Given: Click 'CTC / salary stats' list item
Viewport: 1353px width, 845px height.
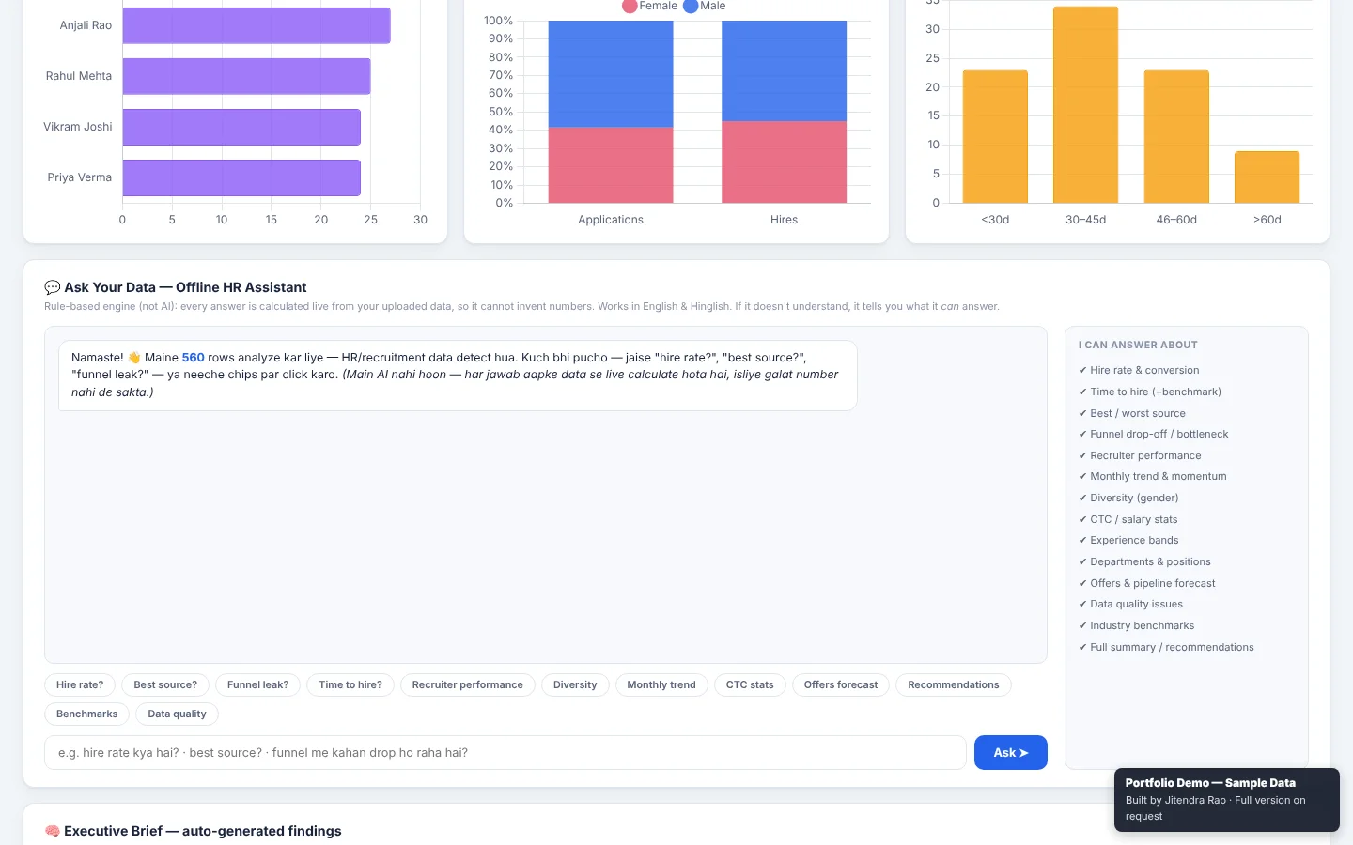Looking at the screenshot, I should (1128, 519).
